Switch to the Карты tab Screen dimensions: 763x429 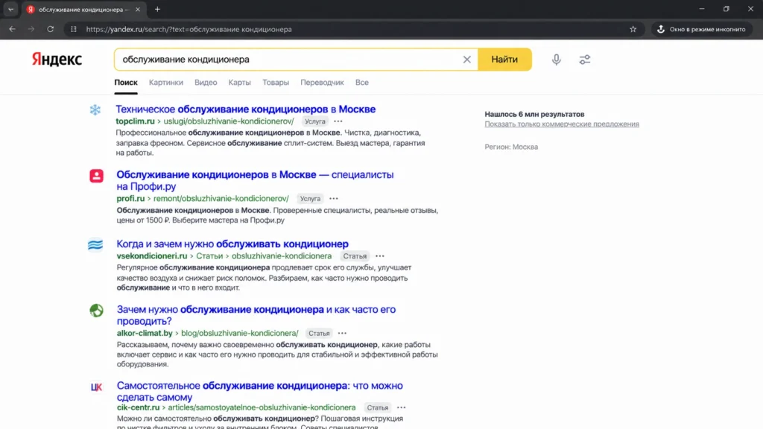click(x=239, y=82)
